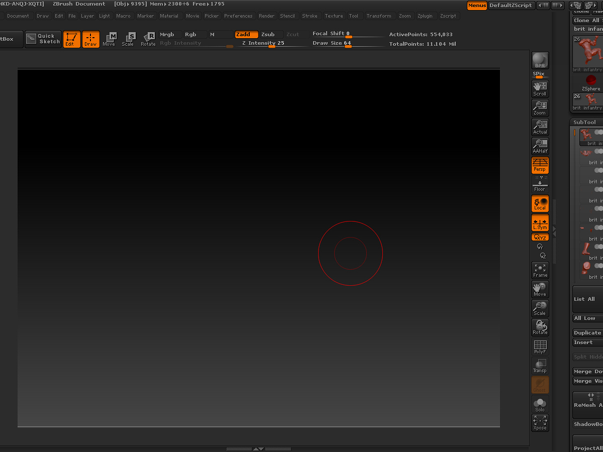Click the SPix slider
603x452 pixels.
click(x=540, y=74)
